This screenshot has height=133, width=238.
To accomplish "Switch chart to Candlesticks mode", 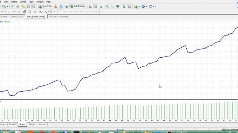I will tap(96, 7).
